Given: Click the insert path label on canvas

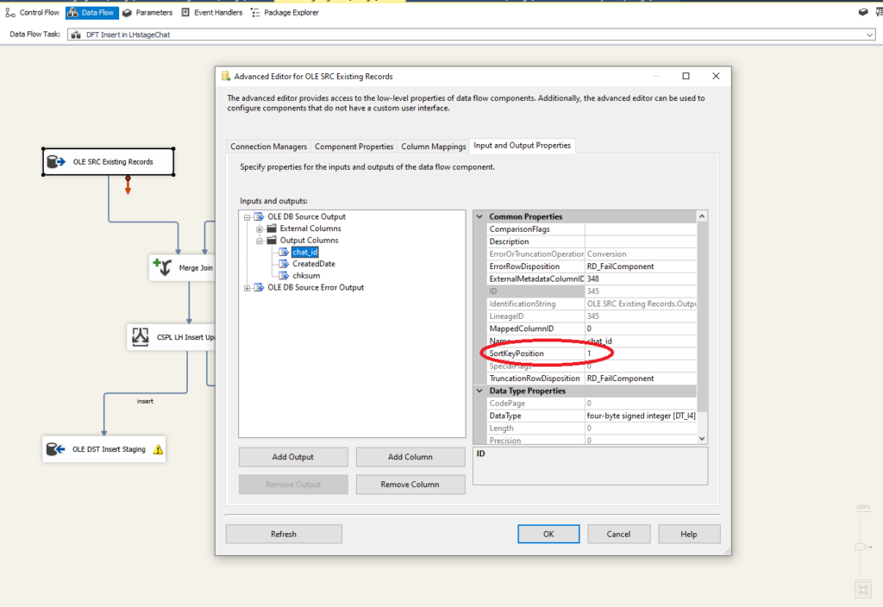Looking at the screenshot, I should [145, 402].
